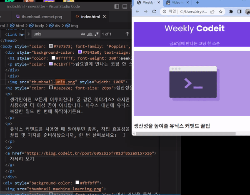Open browser extensions puzzle icon
The image size is (250, 195).
pos(231,12)
